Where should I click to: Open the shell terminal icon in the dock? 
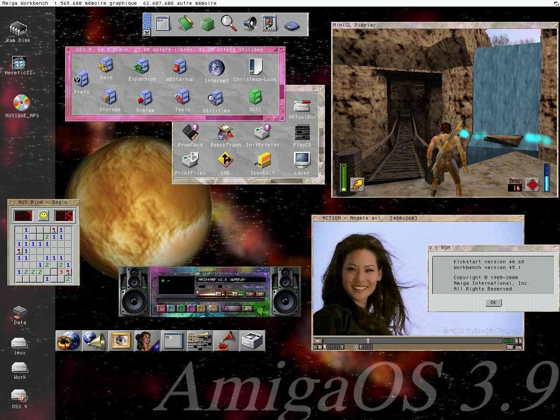point(163,23)
